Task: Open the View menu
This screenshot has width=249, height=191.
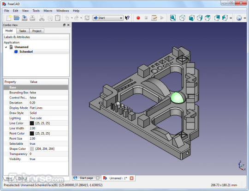Action: pyautogui.click(x=25, y=11)
